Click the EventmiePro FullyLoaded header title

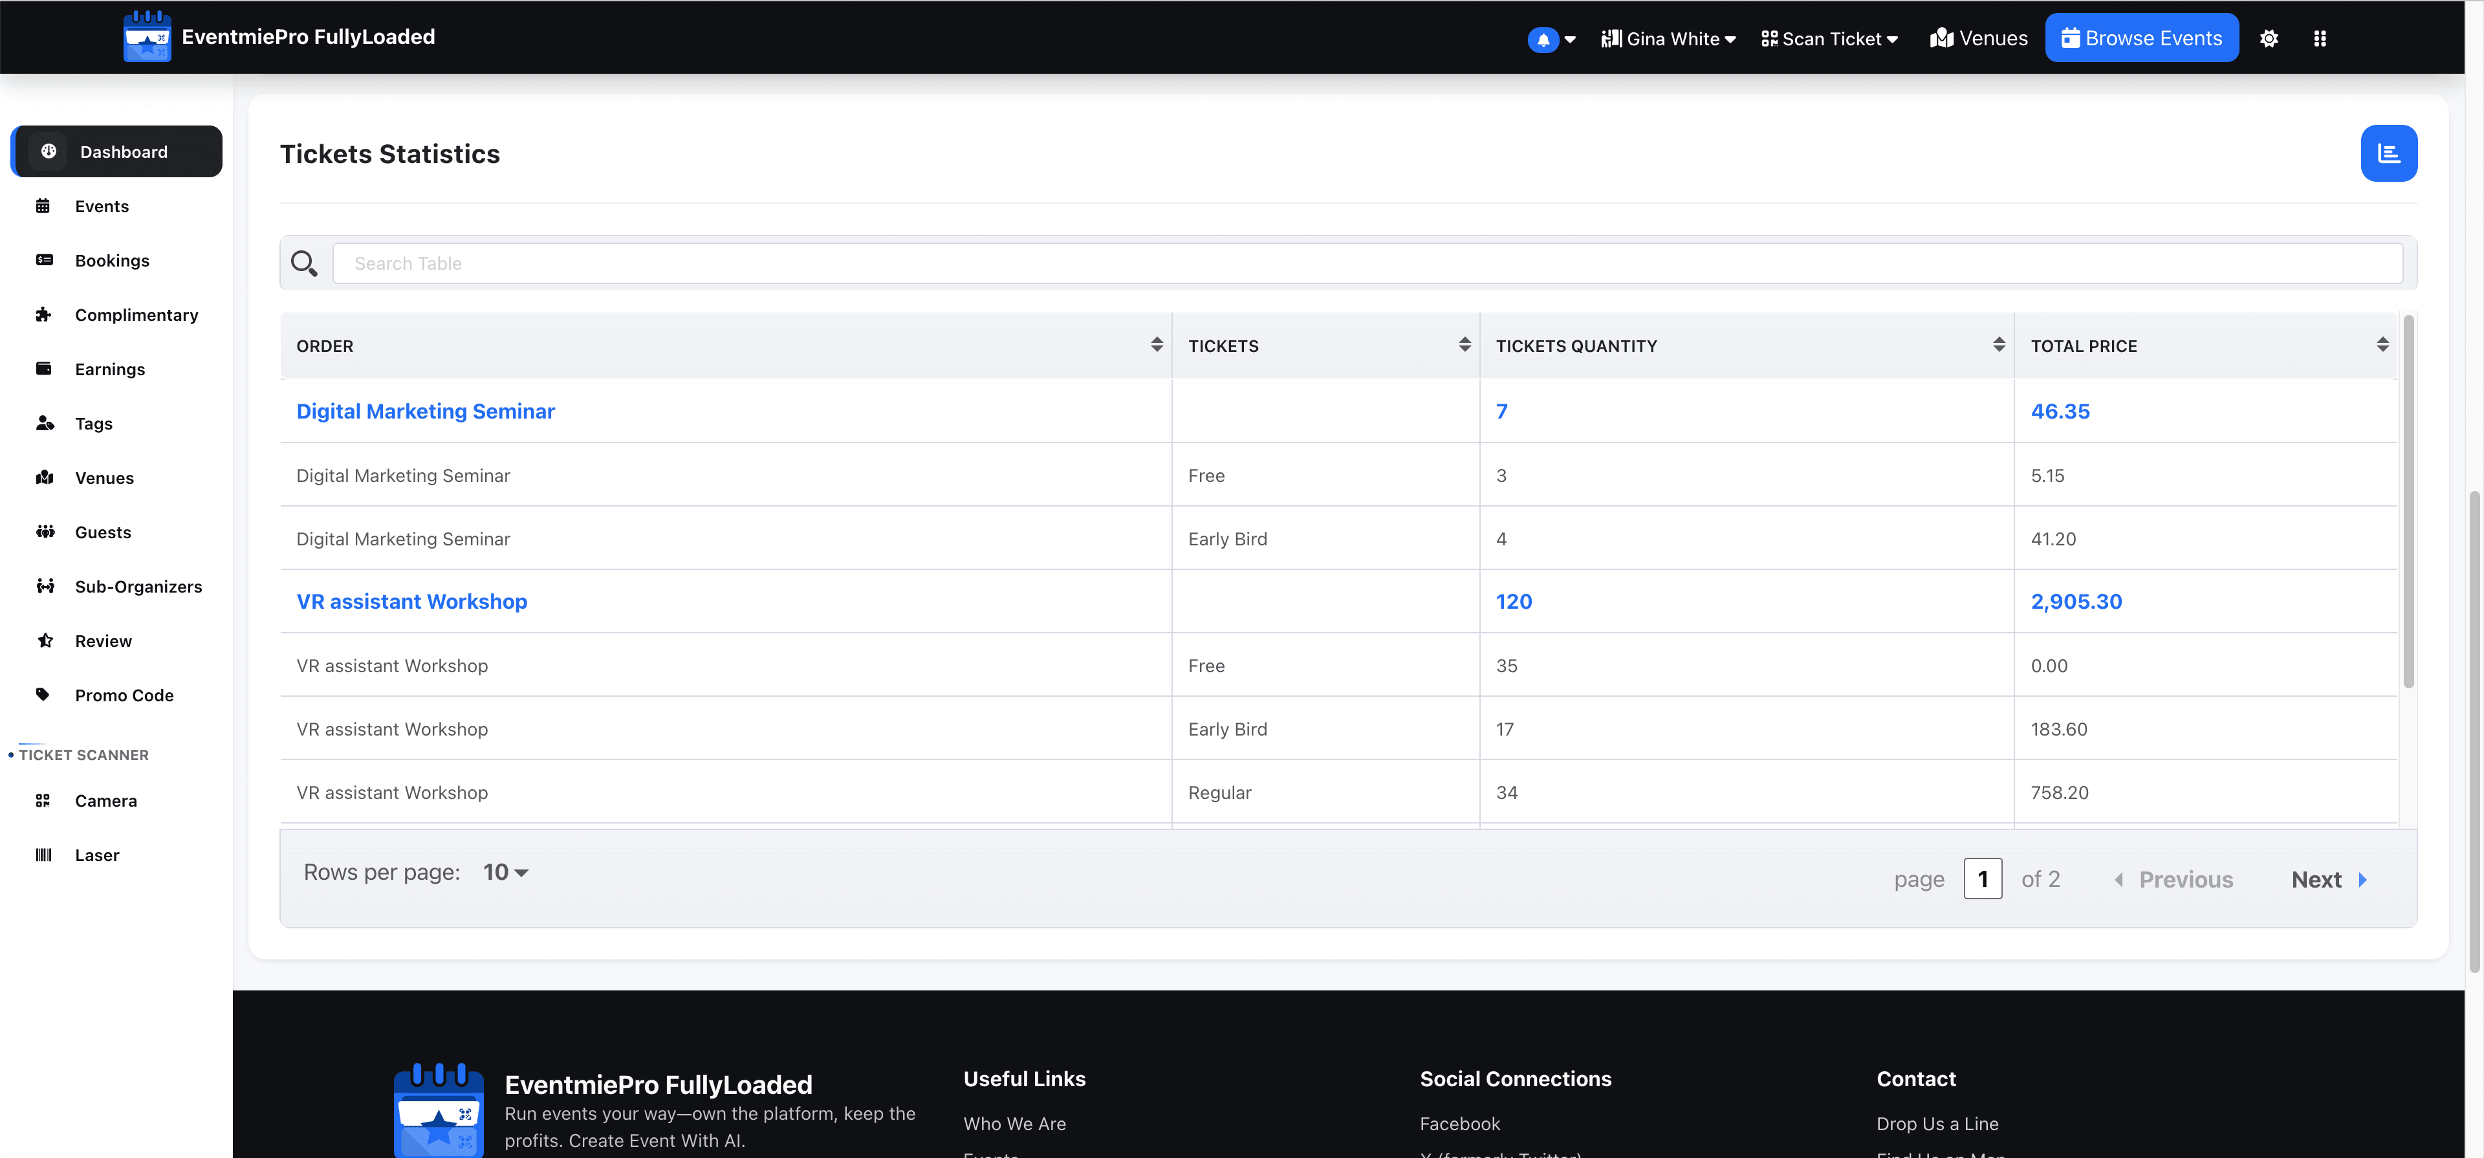pos(308,37)
